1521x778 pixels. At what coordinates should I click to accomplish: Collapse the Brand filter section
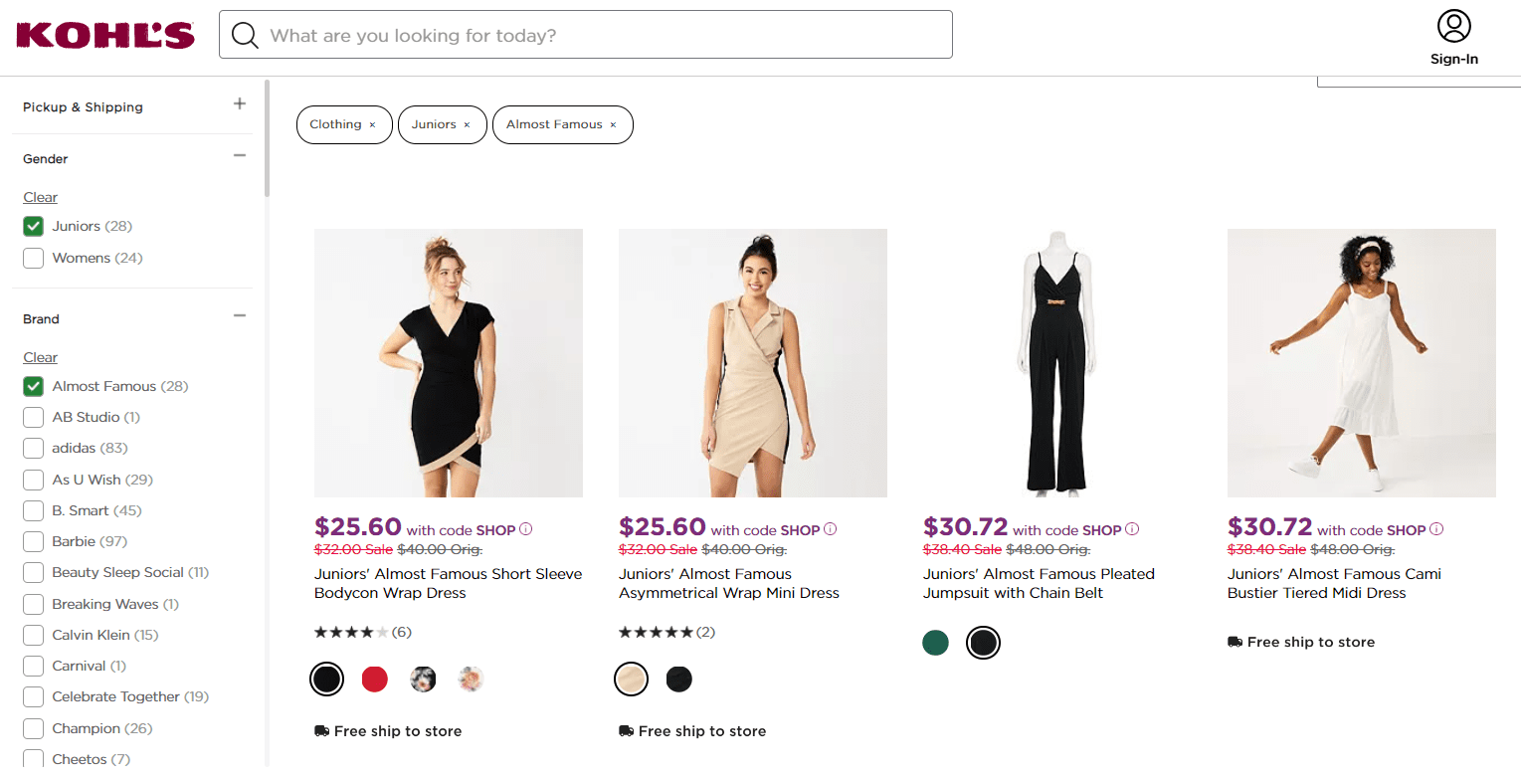click(x=239, y=316)
